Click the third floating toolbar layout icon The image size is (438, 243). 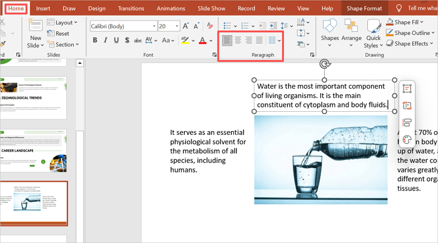(407, 122)
